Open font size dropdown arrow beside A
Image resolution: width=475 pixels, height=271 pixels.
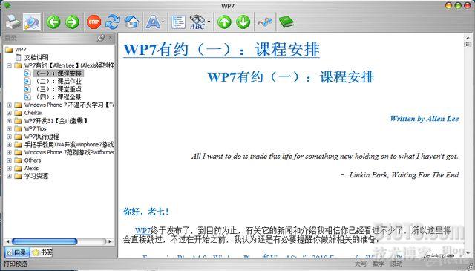tap(163, 22)
